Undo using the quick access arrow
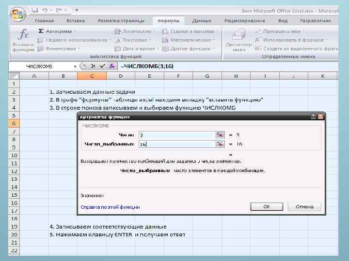The height and width of the screenshot is (261, 349). 45,10
